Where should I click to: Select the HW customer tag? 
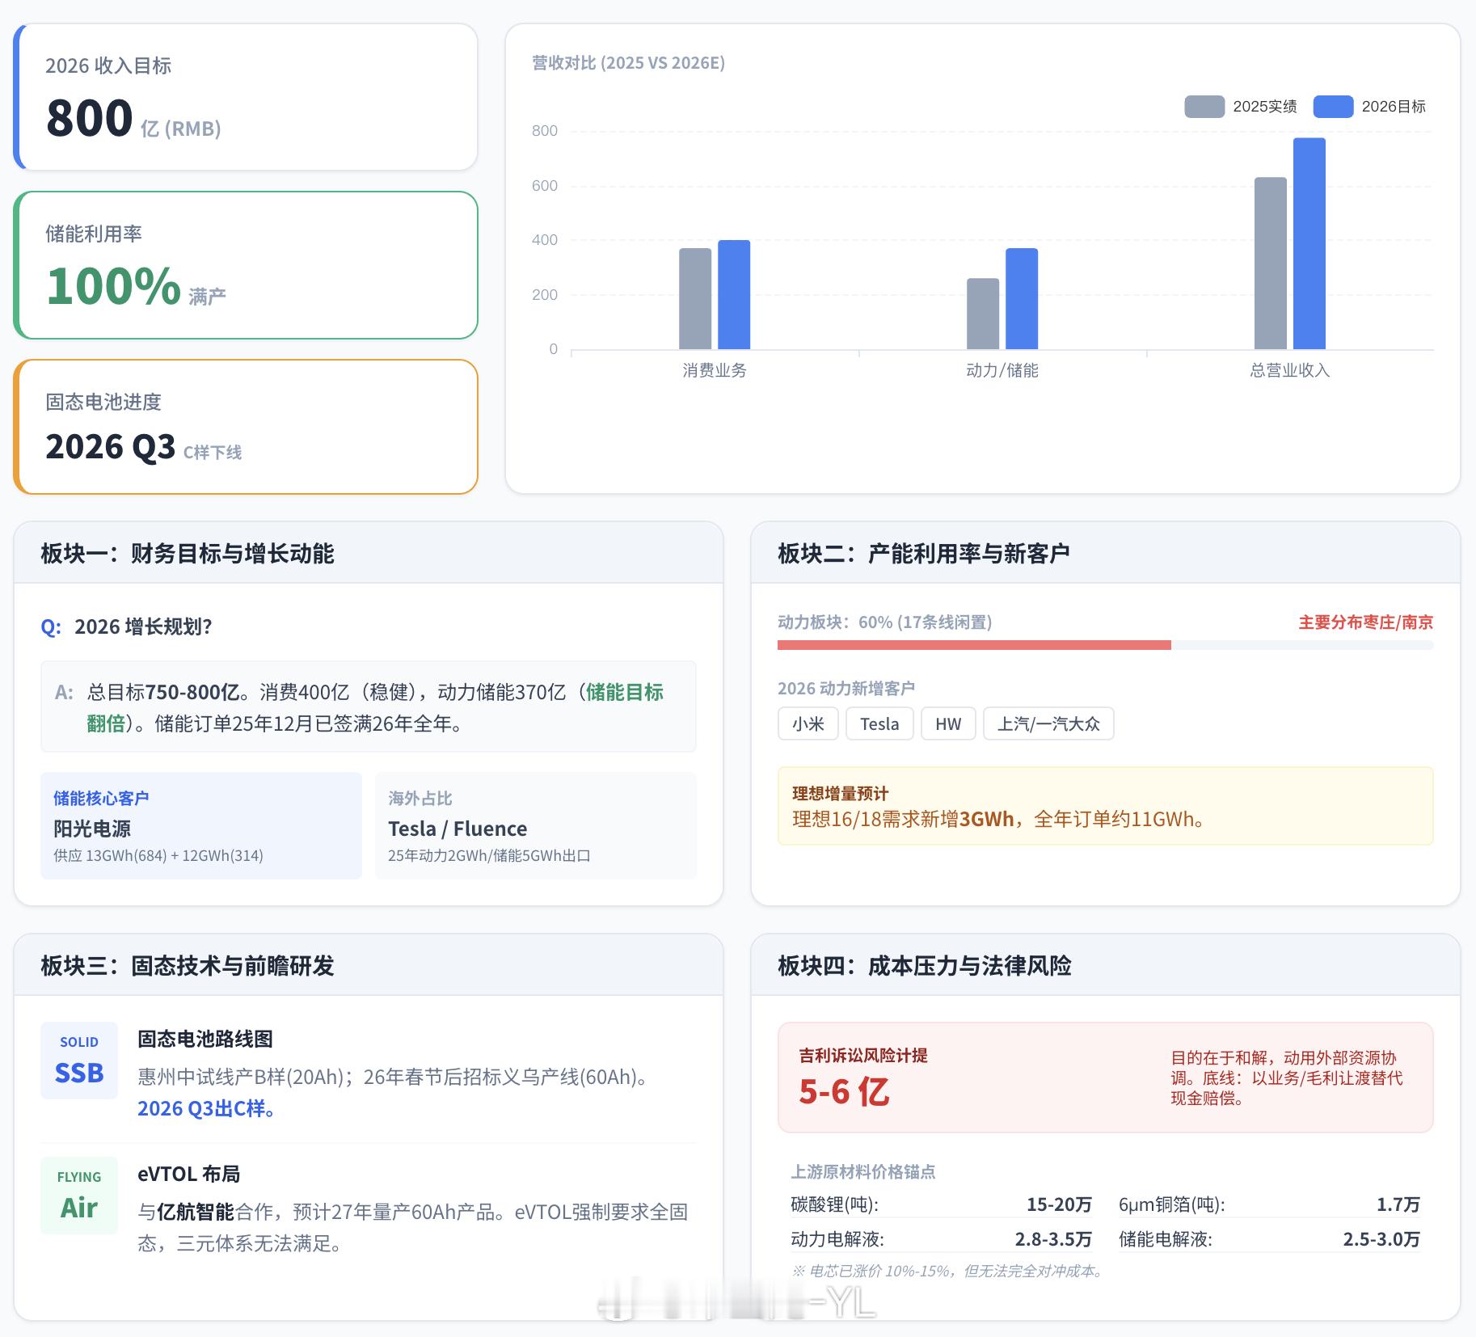pyautogui.click(x=948, y=723)
